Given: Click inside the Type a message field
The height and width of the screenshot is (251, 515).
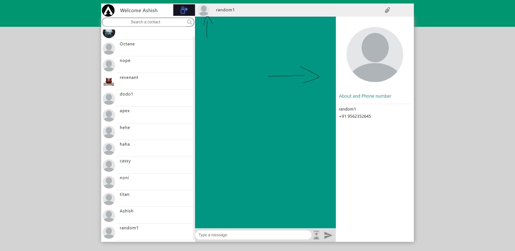Looking at the screenshot, I should pos(253,235).
